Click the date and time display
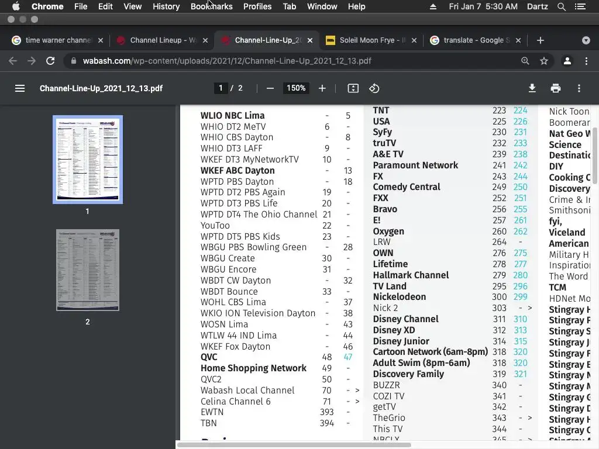This screenshot has width=599, height=449. [483, 6]
